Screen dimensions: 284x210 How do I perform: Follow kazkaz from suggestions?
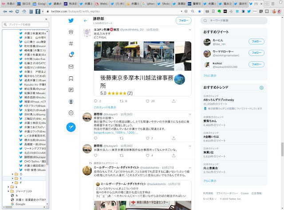[x=256, y=64]
